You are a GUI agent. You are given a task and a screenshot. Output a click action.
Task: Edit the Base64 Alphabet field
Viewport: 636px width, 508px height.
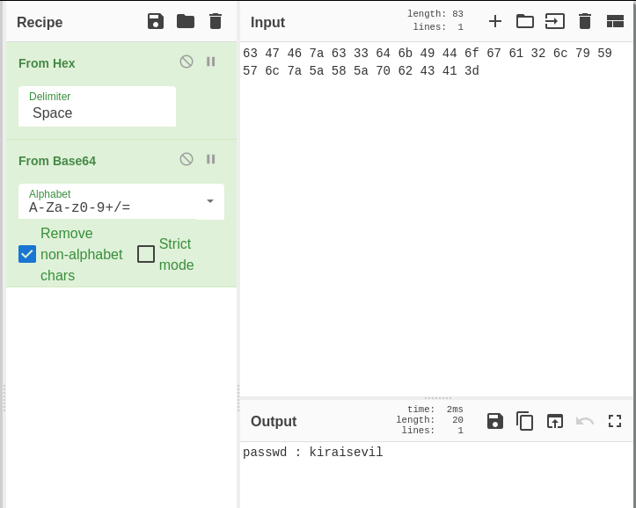[107, 202]
